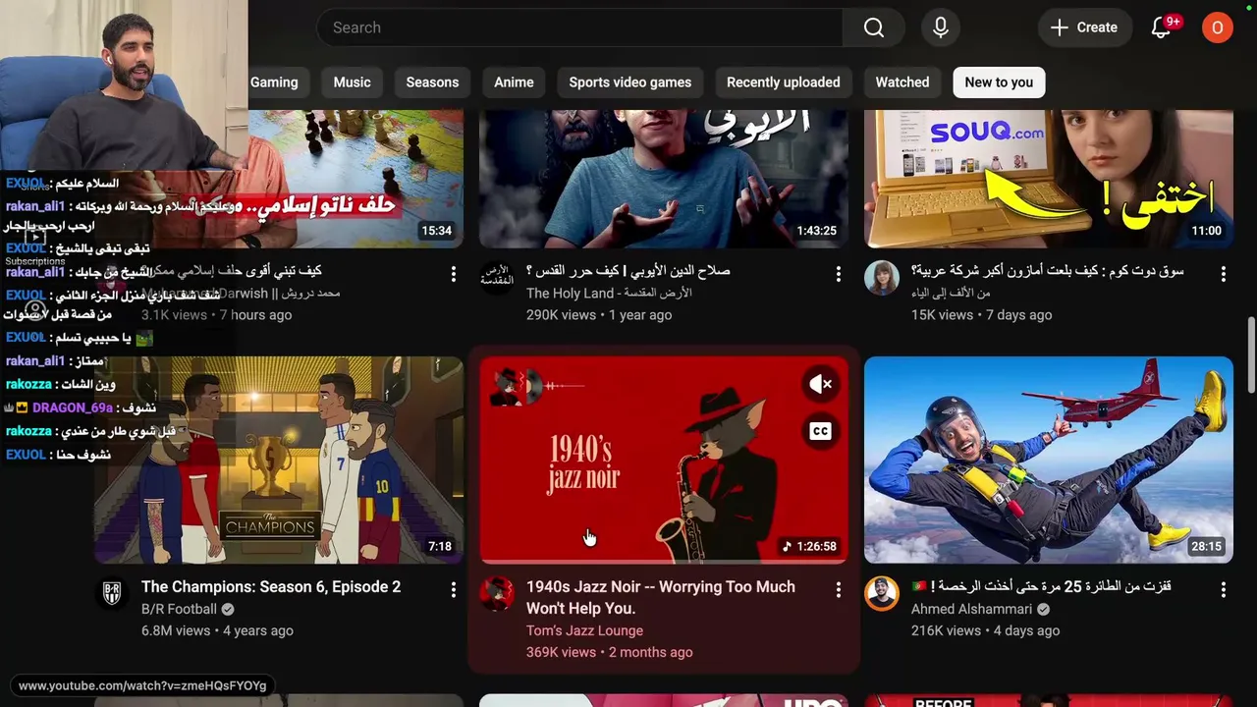Play the 1:43:25 Holy Land thumbnail

pos(664,179)
